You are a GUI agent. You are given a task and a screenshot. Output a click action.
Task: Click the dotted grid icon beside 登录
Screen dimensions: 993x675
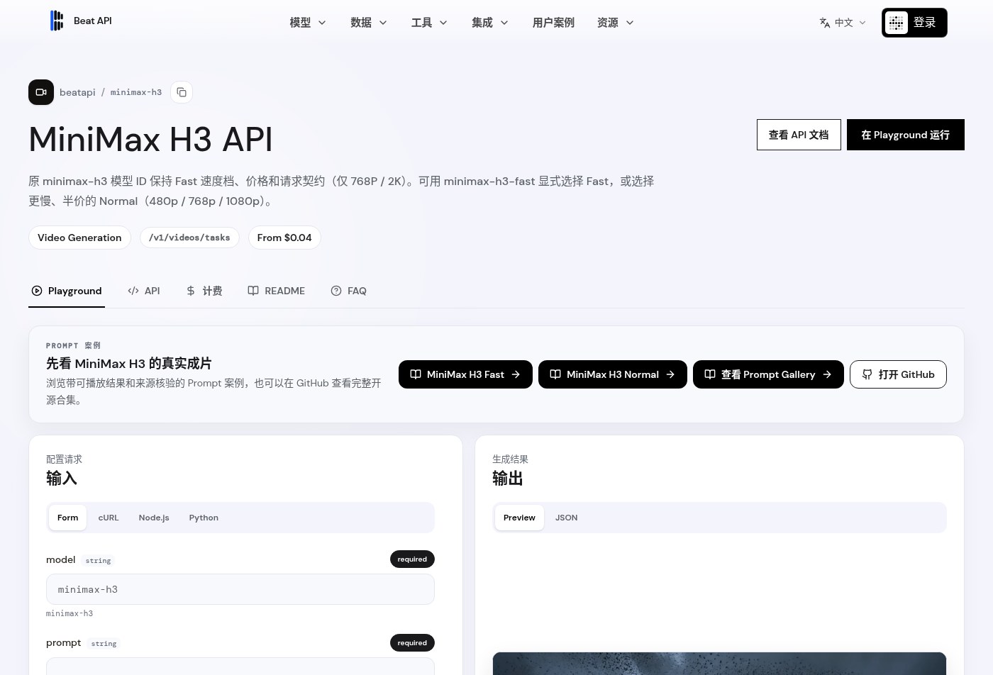click(x=897, y=23)
